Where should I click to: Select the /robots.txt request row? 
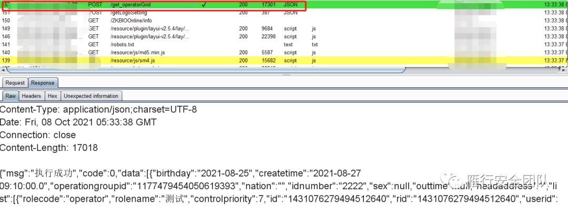284,45
